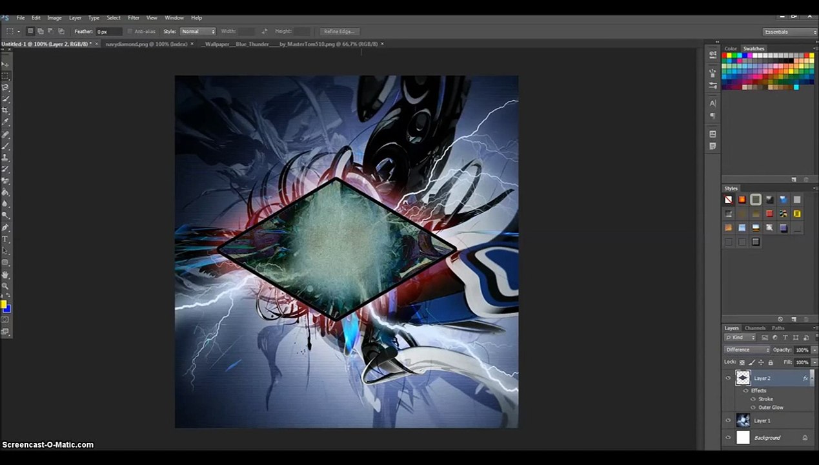Screen dimensions: 819x465
Task: Hide Layer 1 using eye icon
Action: [x=729, y=420]
